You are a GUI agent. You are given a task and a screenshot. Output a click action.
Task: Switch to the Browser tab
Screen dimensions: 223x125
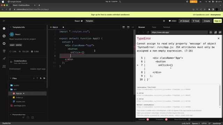click(x=142, y=27)
